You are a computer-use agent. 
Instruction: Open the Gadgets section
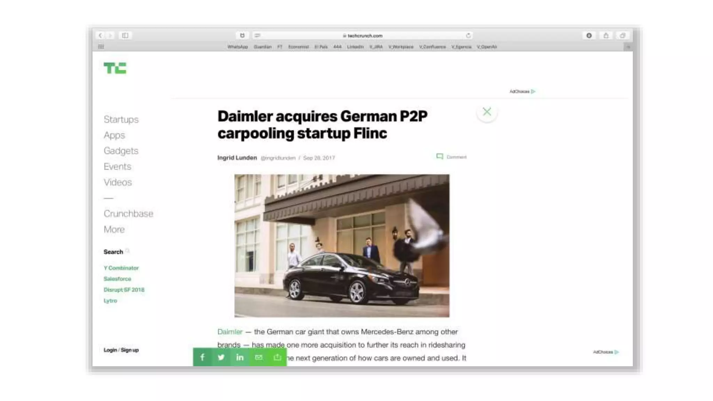121,151
